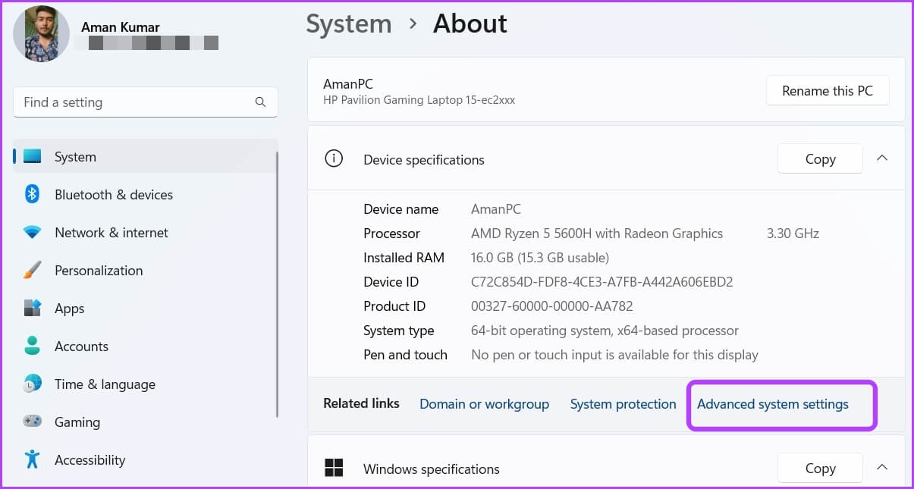
Task: Click the Apps grid icon in sidebar
Action: tap(32, 309)
